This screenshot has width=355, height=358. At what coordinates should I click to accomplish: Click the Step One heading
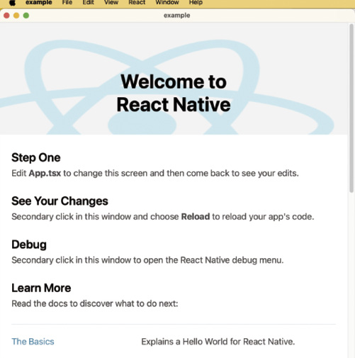[36, 158]
